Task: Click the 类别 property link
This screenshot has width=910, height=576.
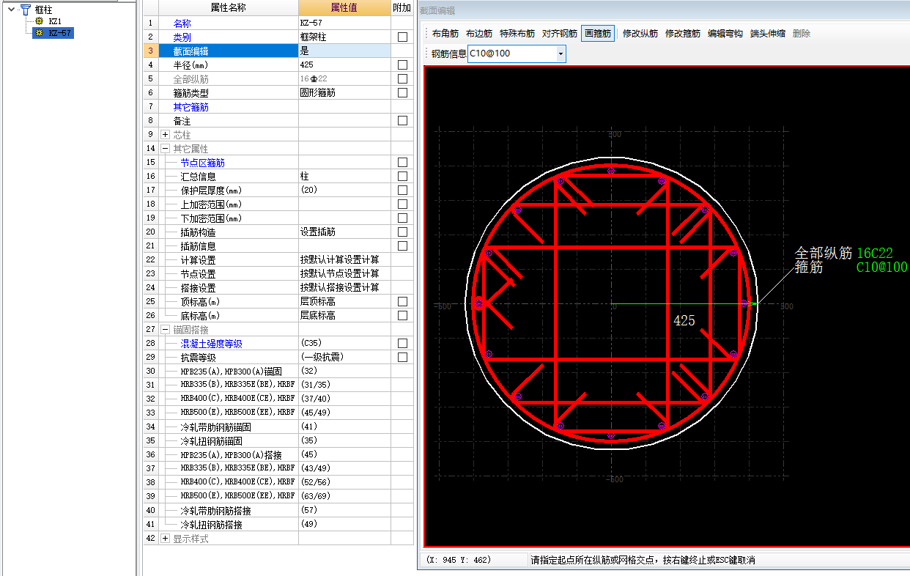Action: point(182,37)
